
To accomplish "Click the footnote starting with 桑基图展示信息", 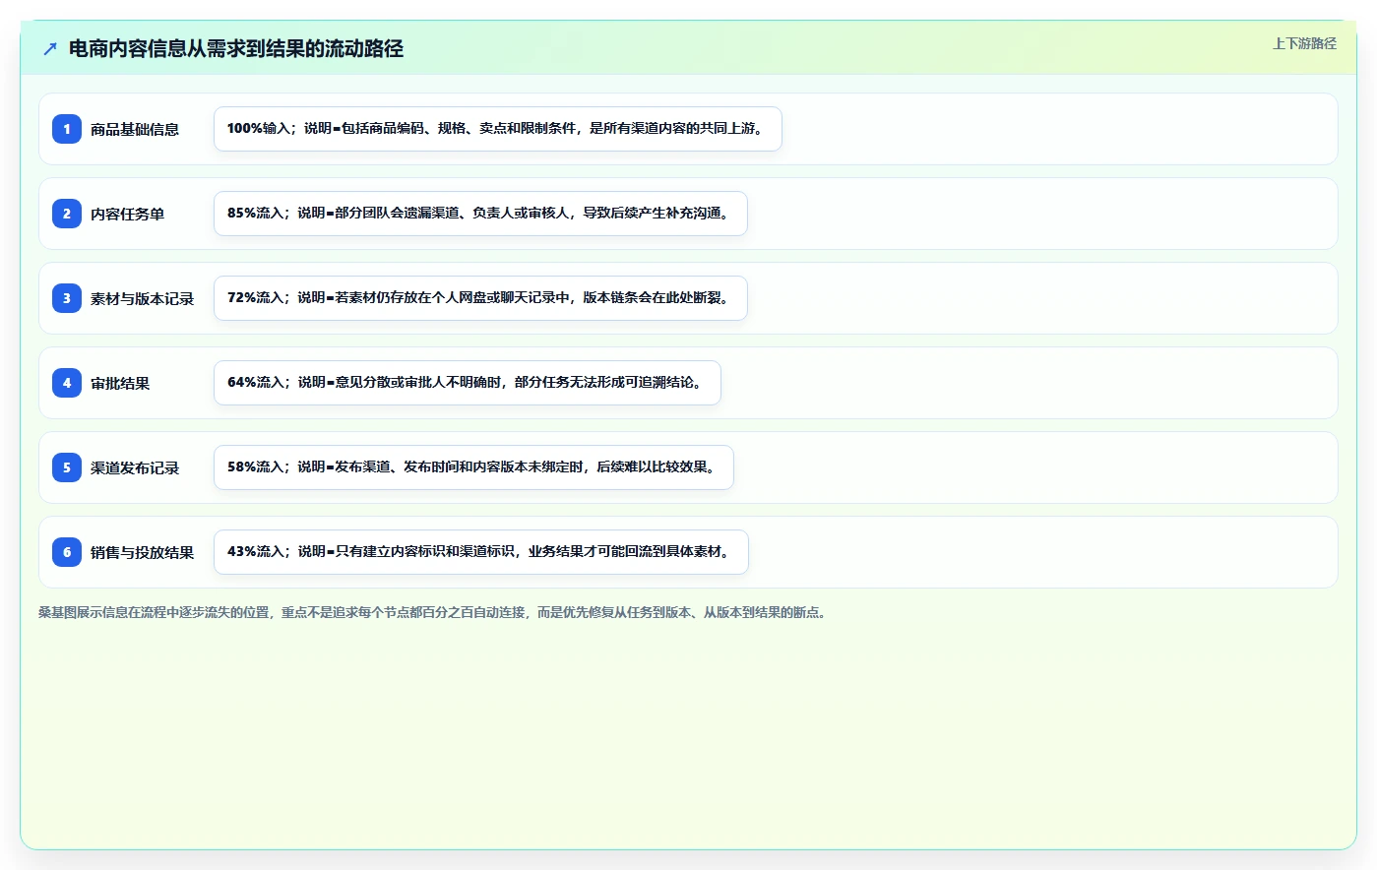I will click(x=434, y=612).
